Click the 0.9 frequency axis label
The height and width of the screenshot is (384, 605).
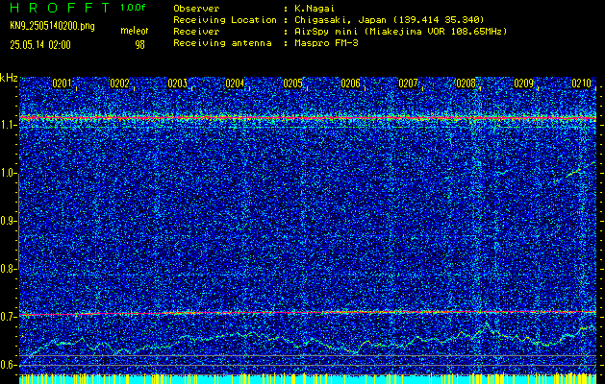(x=8, y=221)
